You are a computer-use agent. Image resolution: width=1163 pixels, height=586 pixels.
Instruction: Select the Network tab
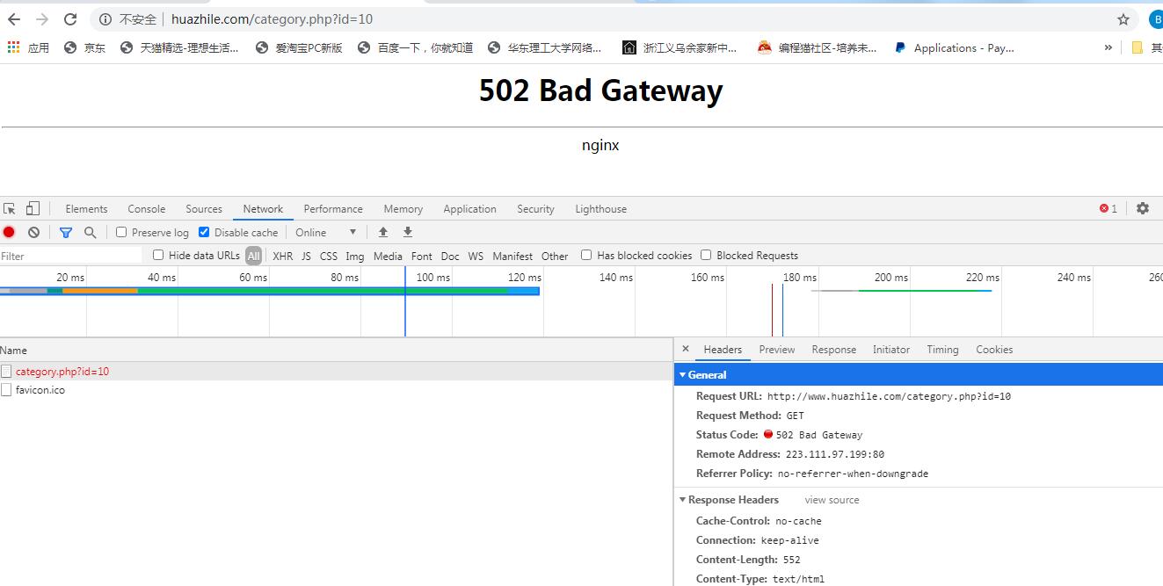(x=264, y=209)
